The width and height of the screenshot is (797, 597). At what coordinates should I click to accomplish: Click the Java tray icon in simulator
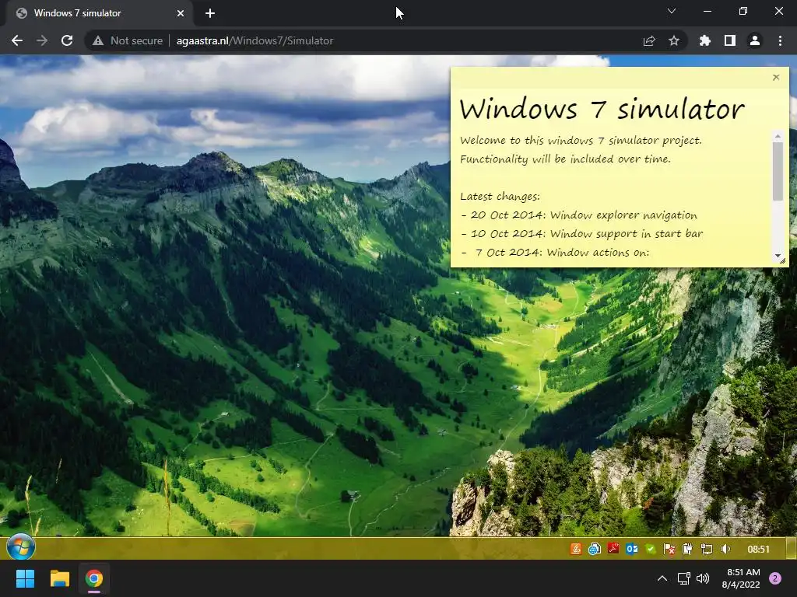coord(576,549)
